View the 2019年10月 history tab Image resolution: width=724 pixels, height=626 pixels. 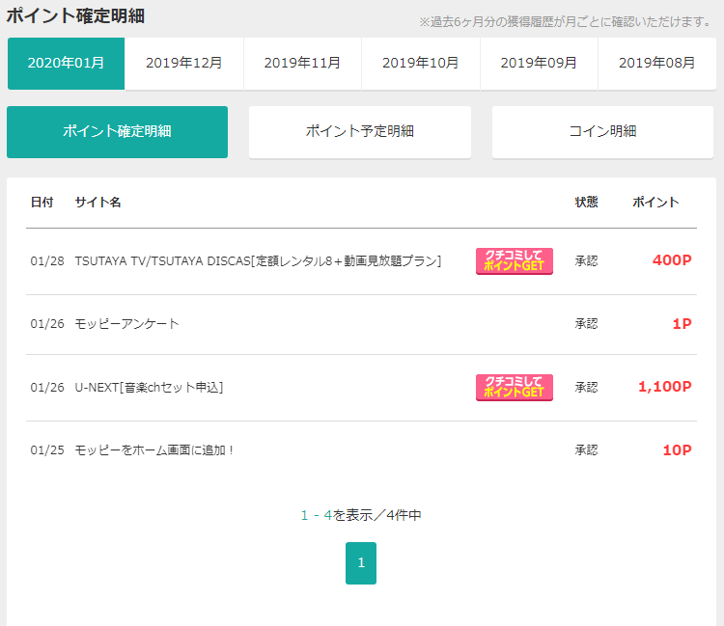click(x=421, y=64)
